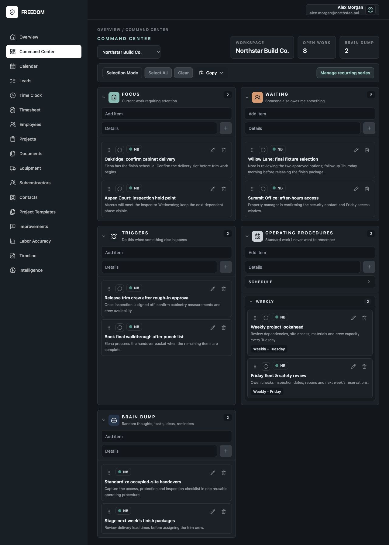The height and width of the screenshot is (545, 389).
Task: Edit the Friday fleet & safety review item
Action: [x=353, y=366]
